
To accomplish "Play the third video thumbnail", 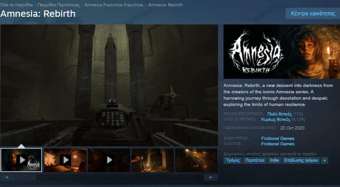I will pos(109,160).
